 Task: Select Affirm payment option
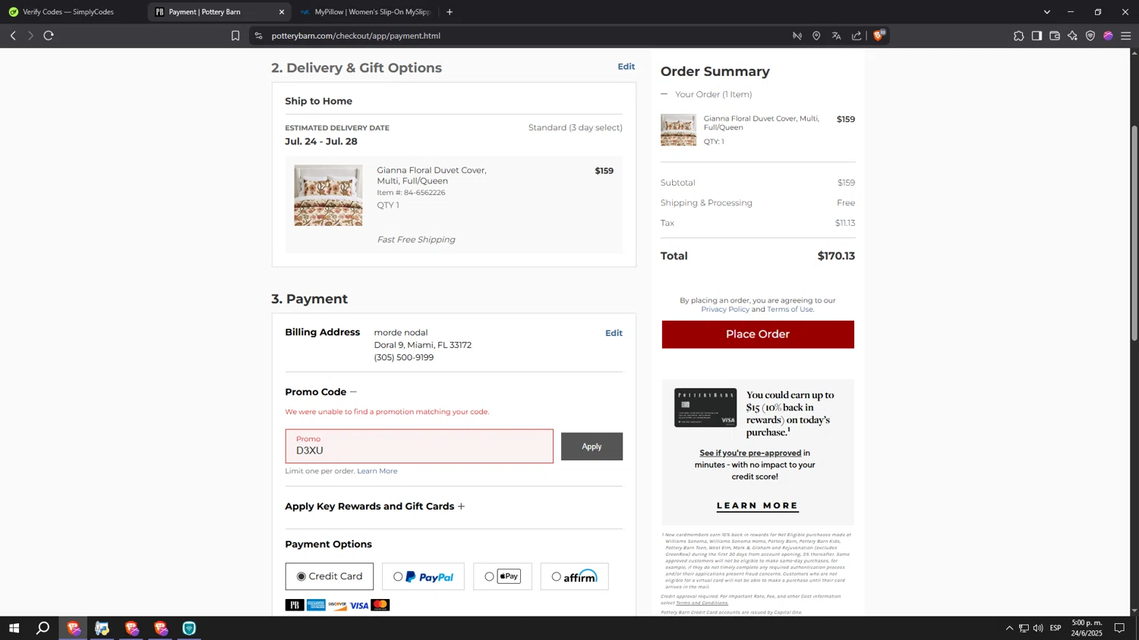tap(574, 576)
